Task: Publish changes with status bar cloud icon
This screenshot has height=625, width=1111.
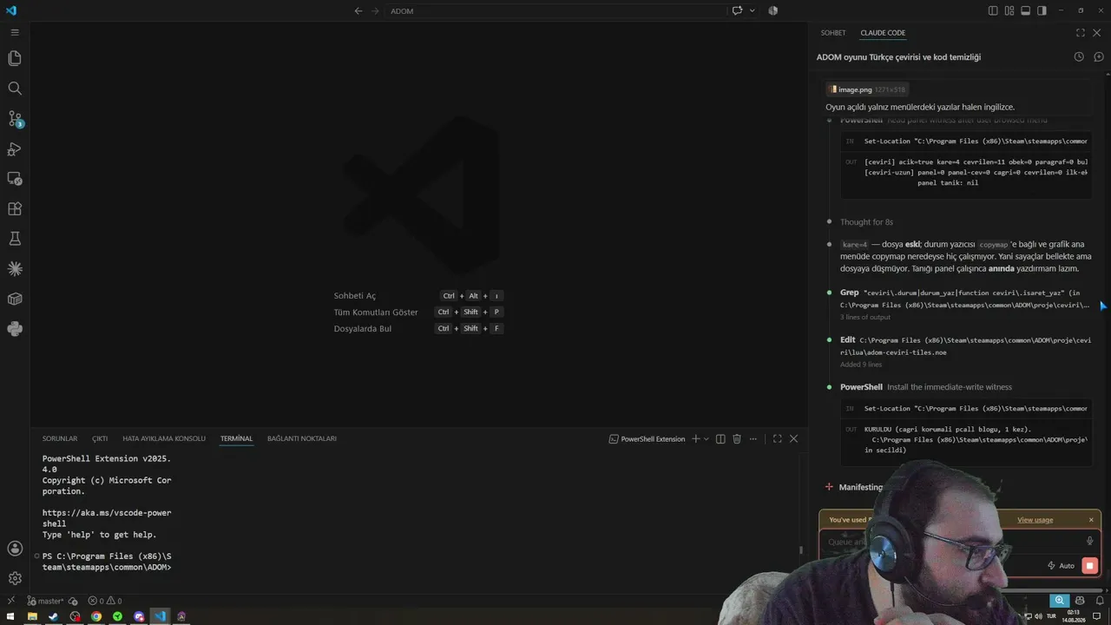Action: coord(73,601)
